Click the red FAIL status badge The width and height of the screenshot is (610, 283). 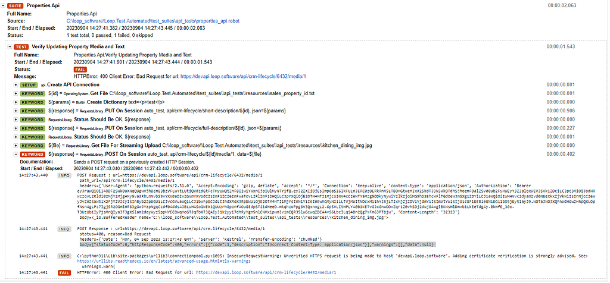click(80, 69)
